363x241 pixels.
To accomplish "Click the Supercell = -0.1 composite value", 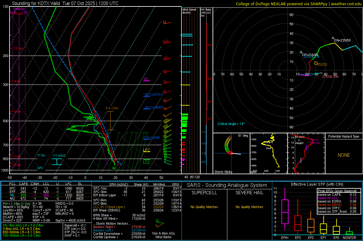I will [x=75, y=226].
